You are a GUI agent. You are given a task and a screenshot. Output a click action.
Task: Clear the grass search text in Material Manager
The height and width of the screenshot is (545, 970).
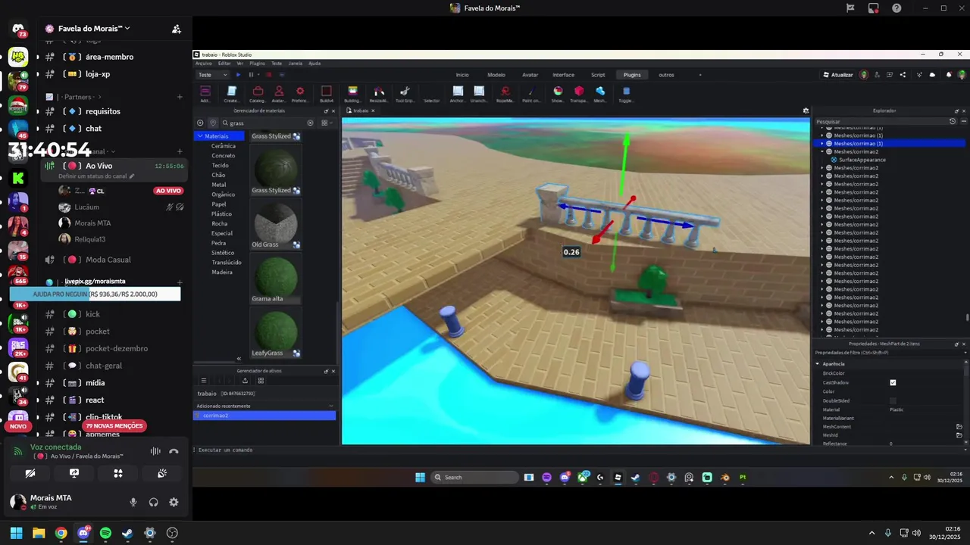click(310, 123)
